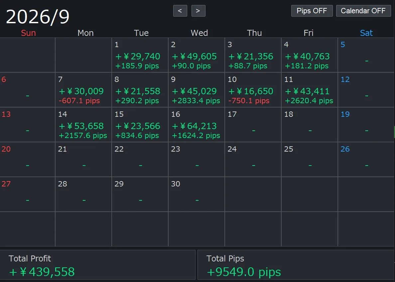Select day 10 showing -750.1 pips
Image resolution: width=395 pixels, height=282 pixels.
point(253,90)
